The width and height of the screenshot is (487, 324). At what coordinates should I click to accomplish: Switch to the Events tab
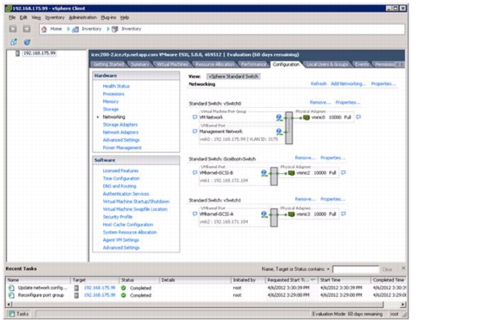362,64
